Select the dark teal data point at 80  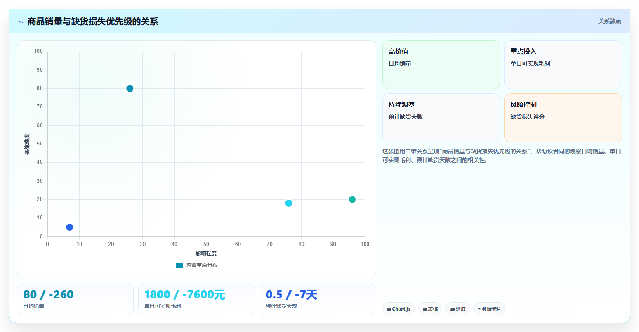click(130, 88)
